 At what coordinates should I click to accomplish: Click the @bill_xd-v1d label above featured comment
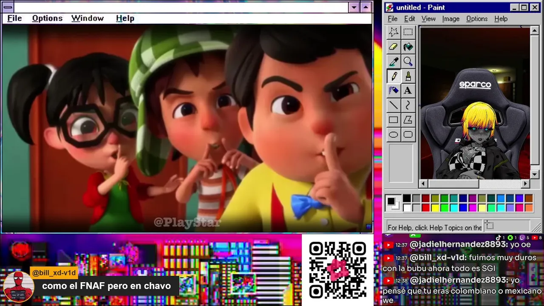pyautogui.click(x=54, y=273)
